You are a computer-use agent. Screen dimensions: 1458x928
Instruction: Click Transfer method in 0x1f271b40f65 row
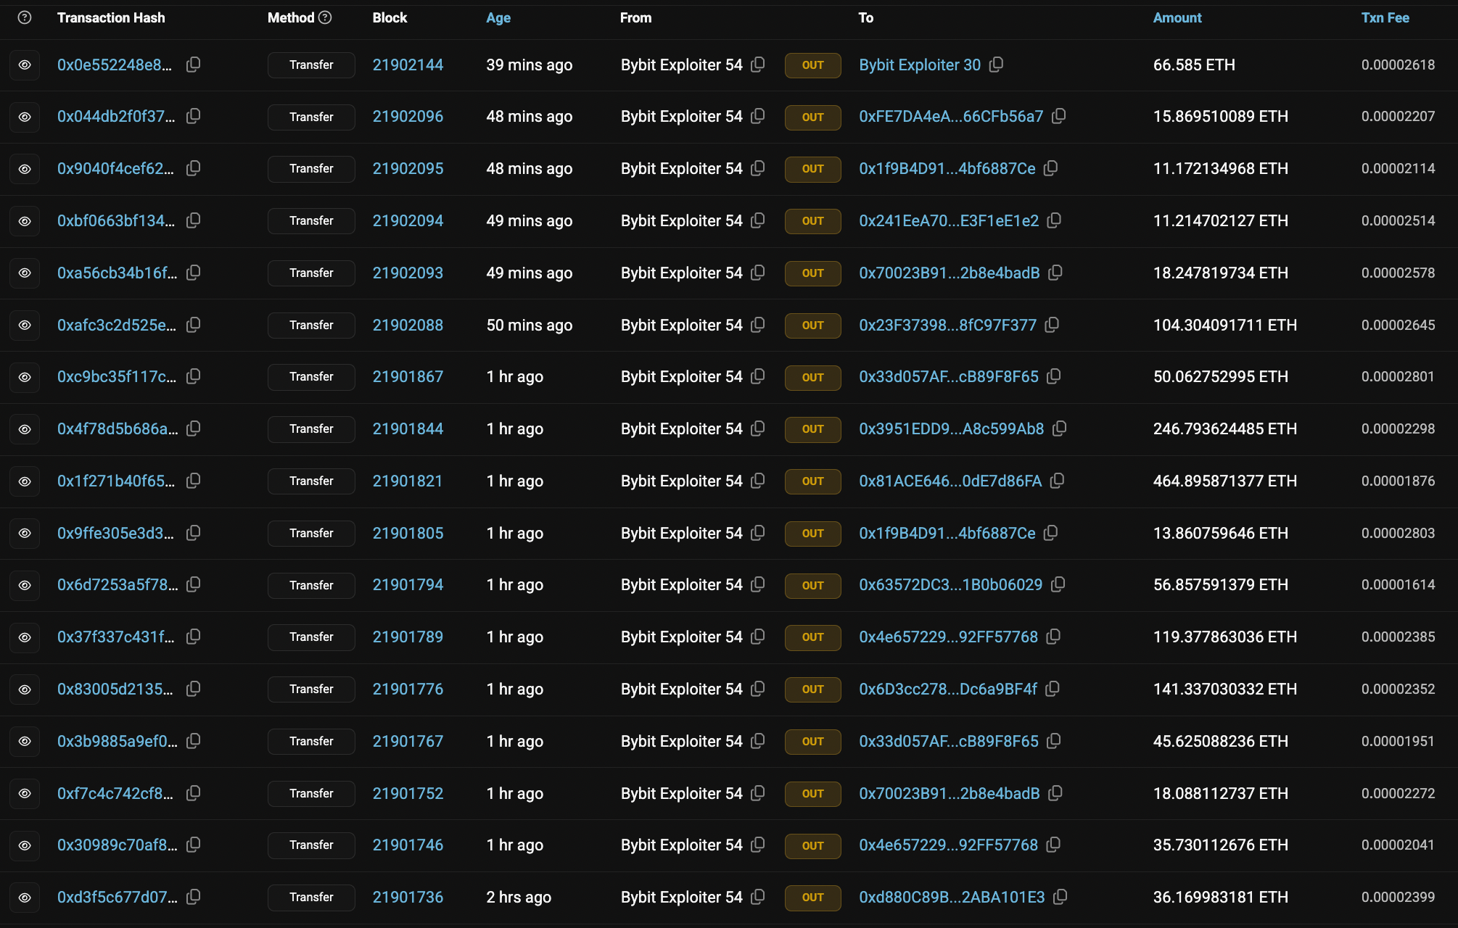pos(311,481)
